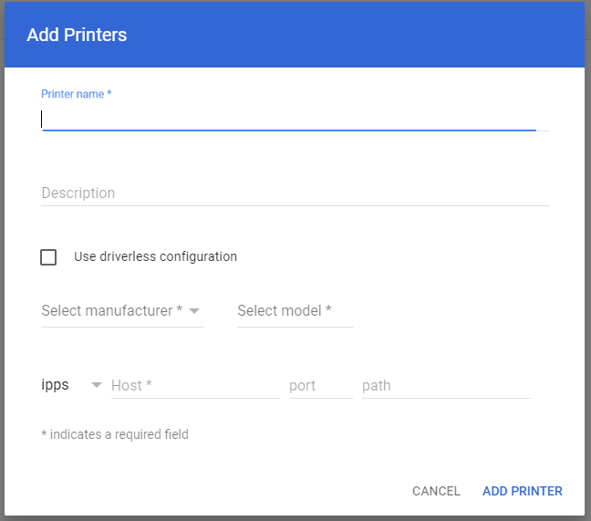Click the 'Use driverless configuration' label text
The image size is (591, 521).
click(x=155, y=257)
